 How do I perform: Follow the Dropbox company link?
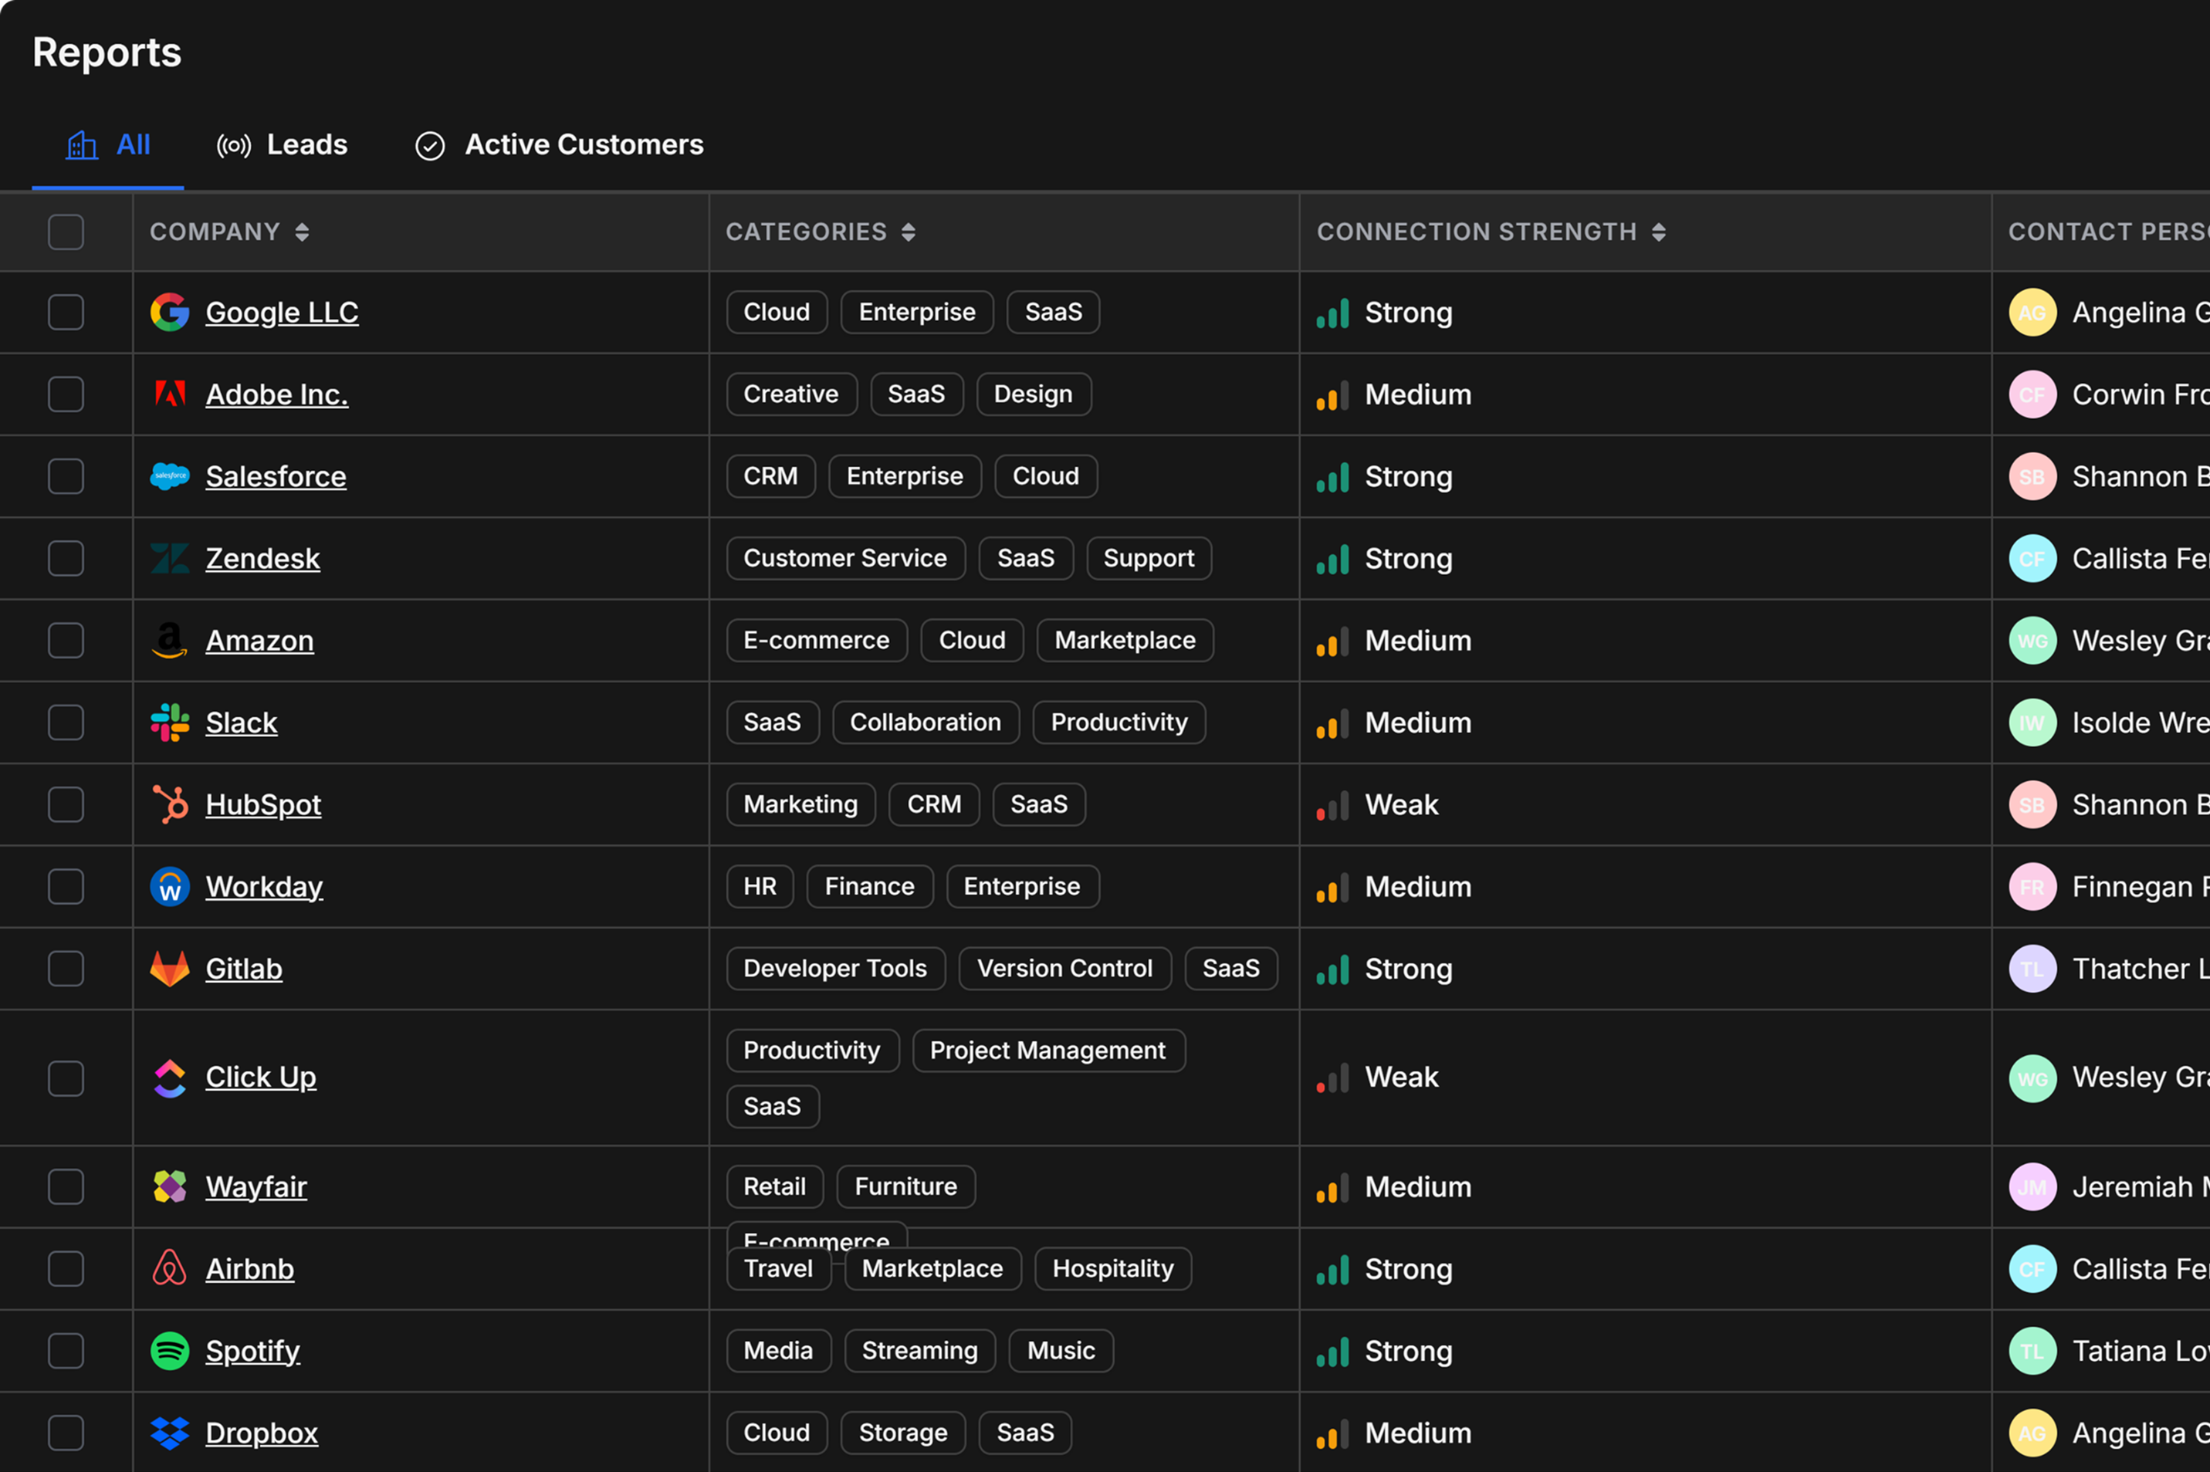pos(262,1433)
